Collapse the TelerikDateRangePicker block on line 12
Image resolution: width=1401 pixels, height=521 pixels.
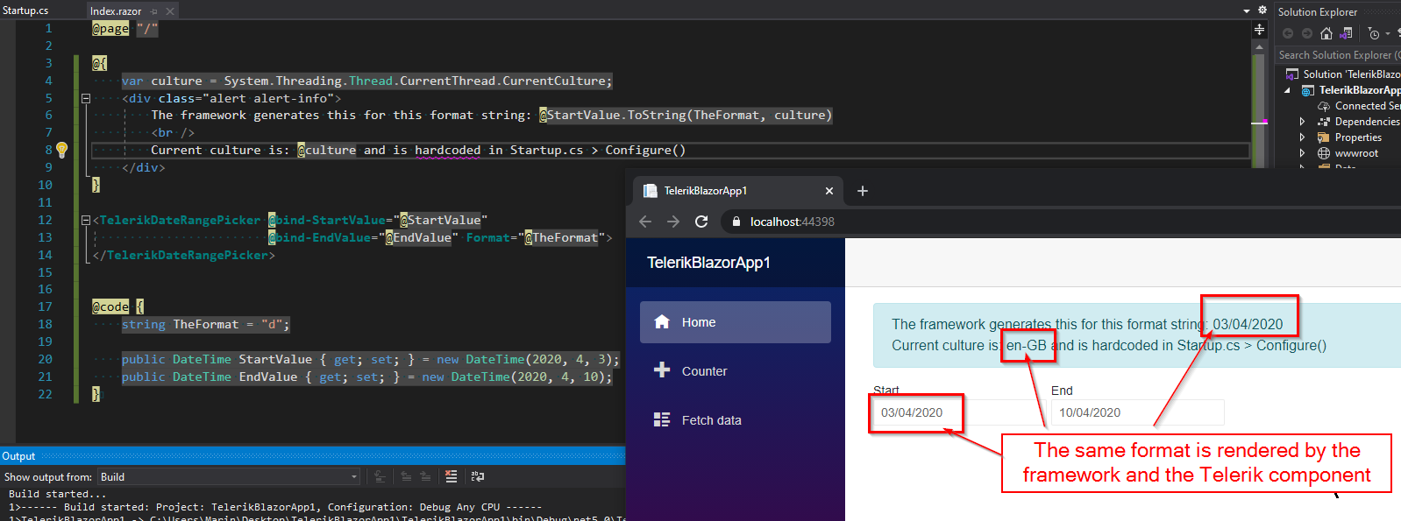click(86, 221)
